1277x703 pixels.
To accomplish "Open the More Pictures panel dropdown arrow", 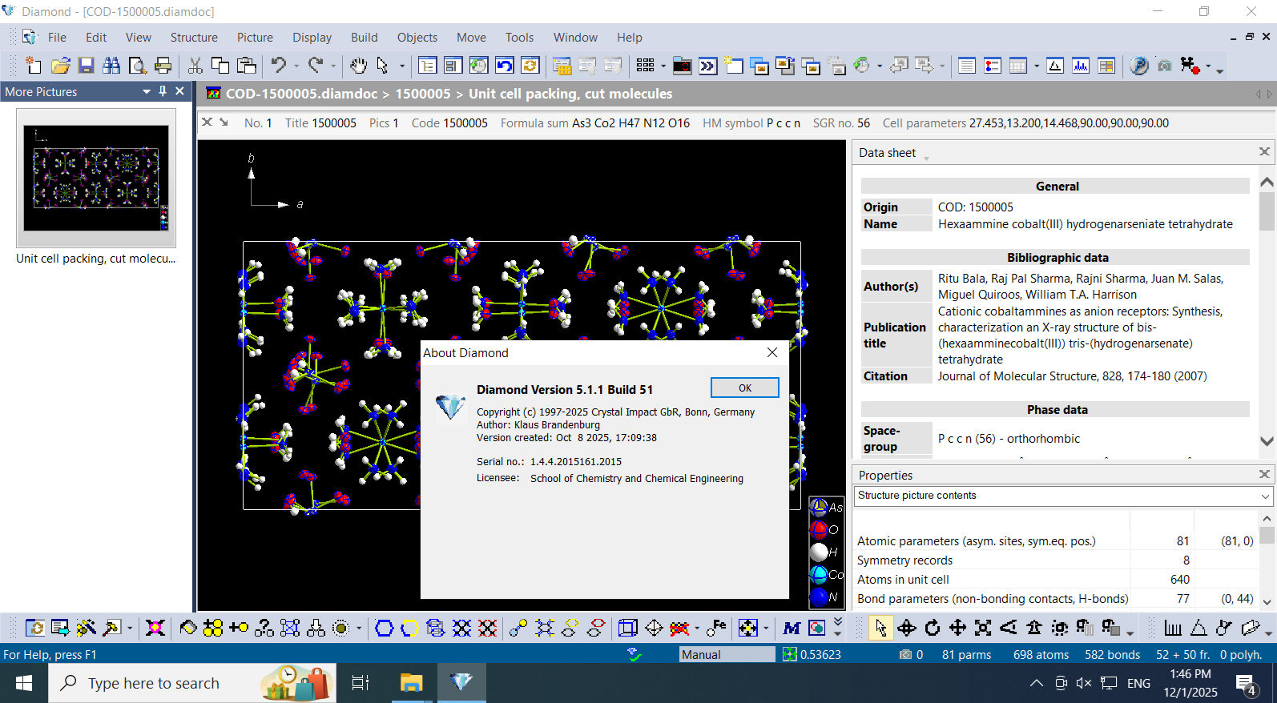I will (147, 91).
